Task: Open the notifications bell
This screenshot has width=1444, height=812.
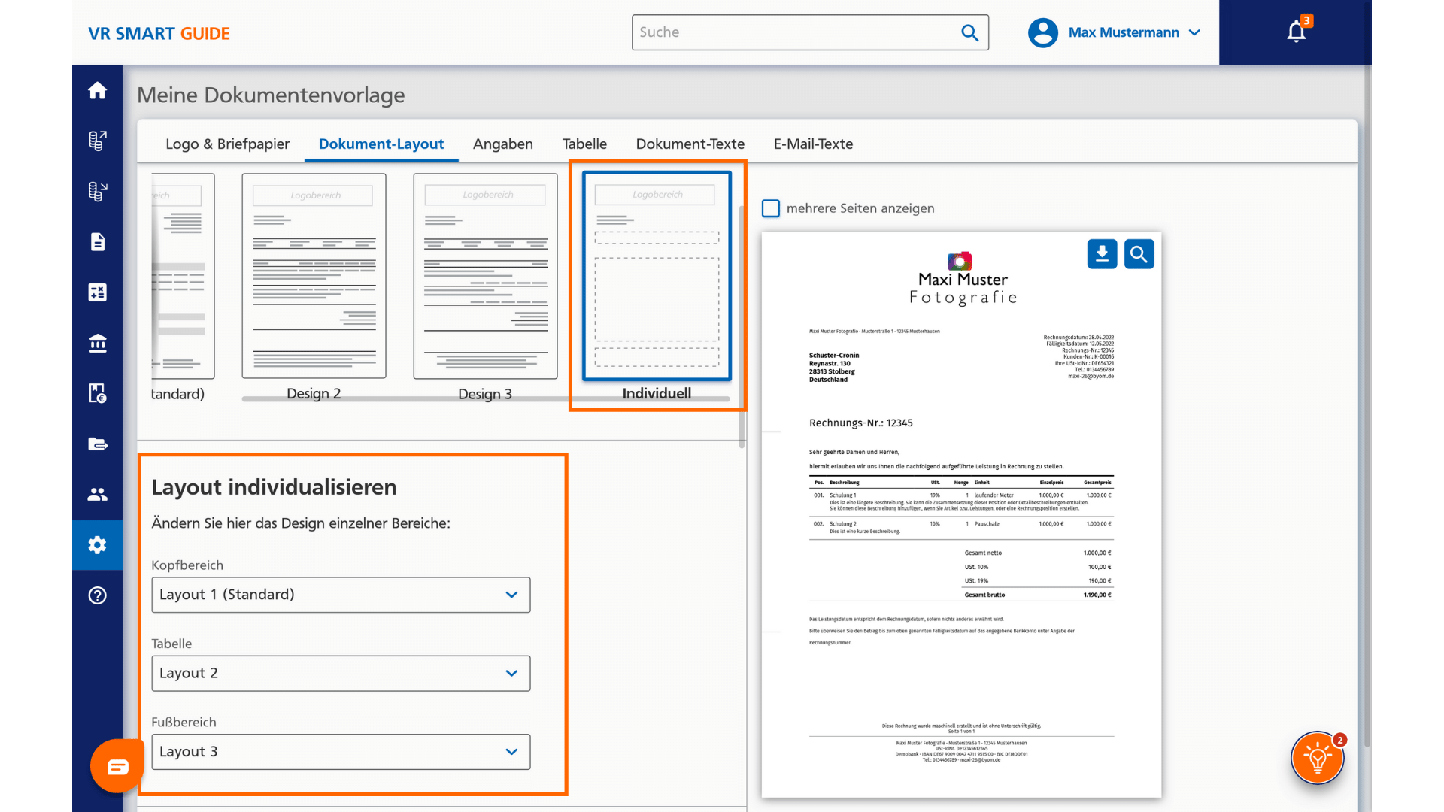Action: coord(1296,32)
